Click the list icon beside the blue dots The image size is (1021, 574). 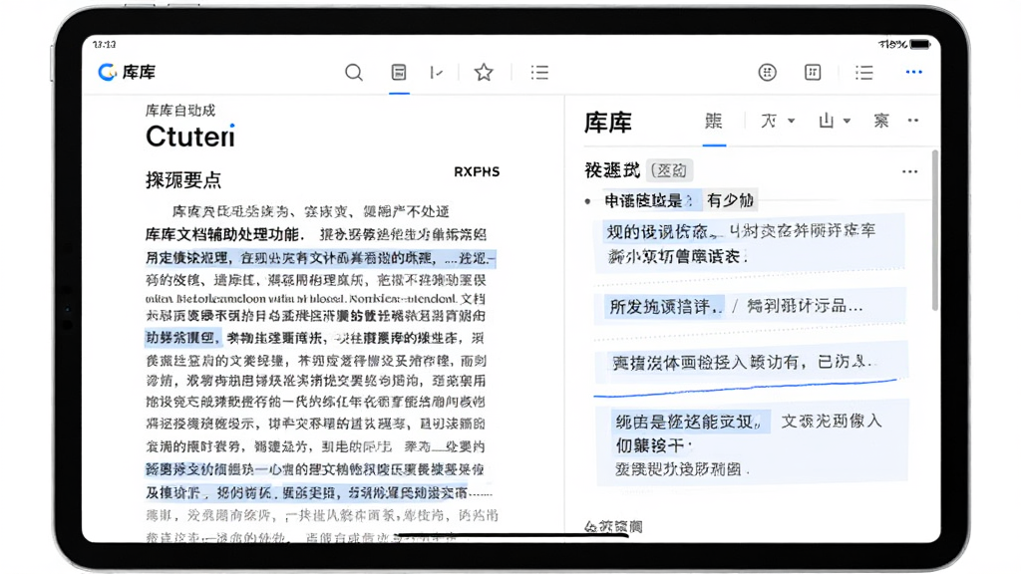(x=864, y=72)
